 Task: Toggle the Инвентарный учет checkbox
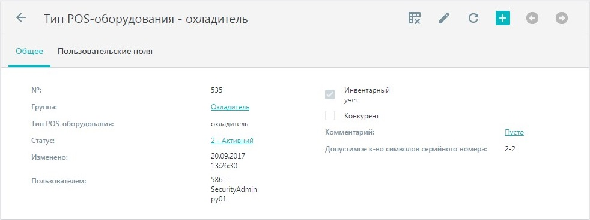click(330, 94)
